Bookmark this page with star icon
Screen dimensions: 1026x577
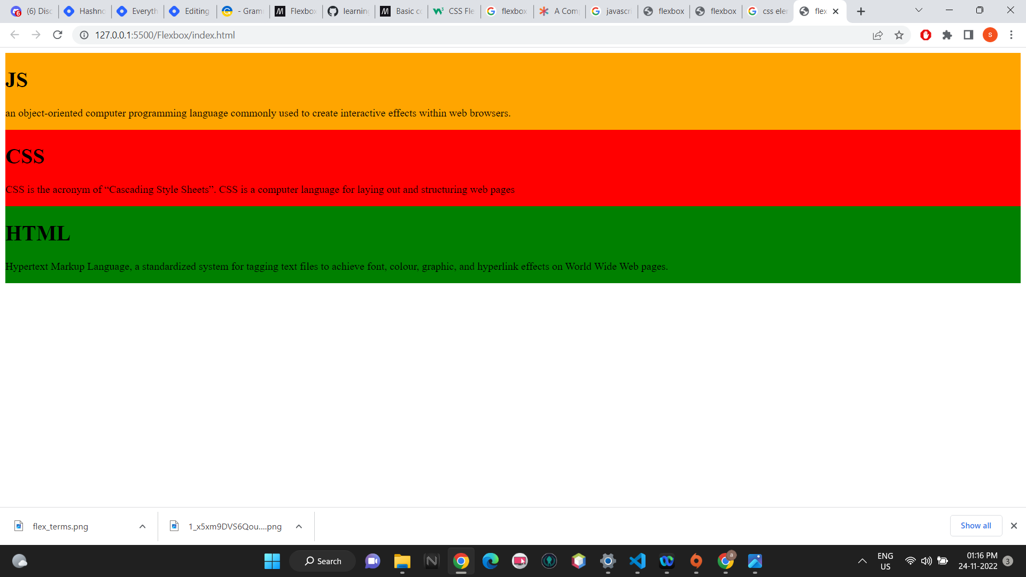point(899,35)
